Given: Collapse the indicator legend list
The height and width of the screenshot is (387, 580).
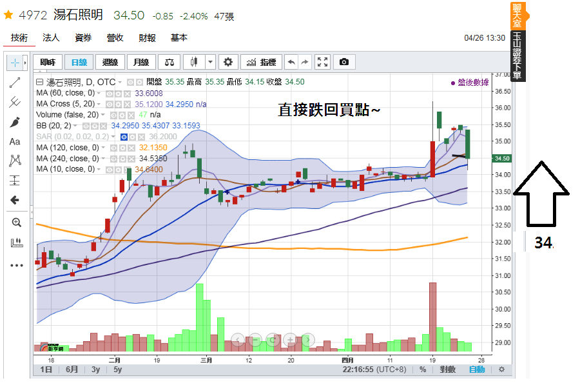Looking at the screenshot, I should pyautogui.click(x=39, y=82).
